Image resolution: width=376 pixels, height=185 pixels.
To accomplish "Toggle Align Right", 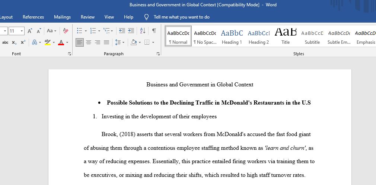I will pyautogui.click(x=98, y=43).
